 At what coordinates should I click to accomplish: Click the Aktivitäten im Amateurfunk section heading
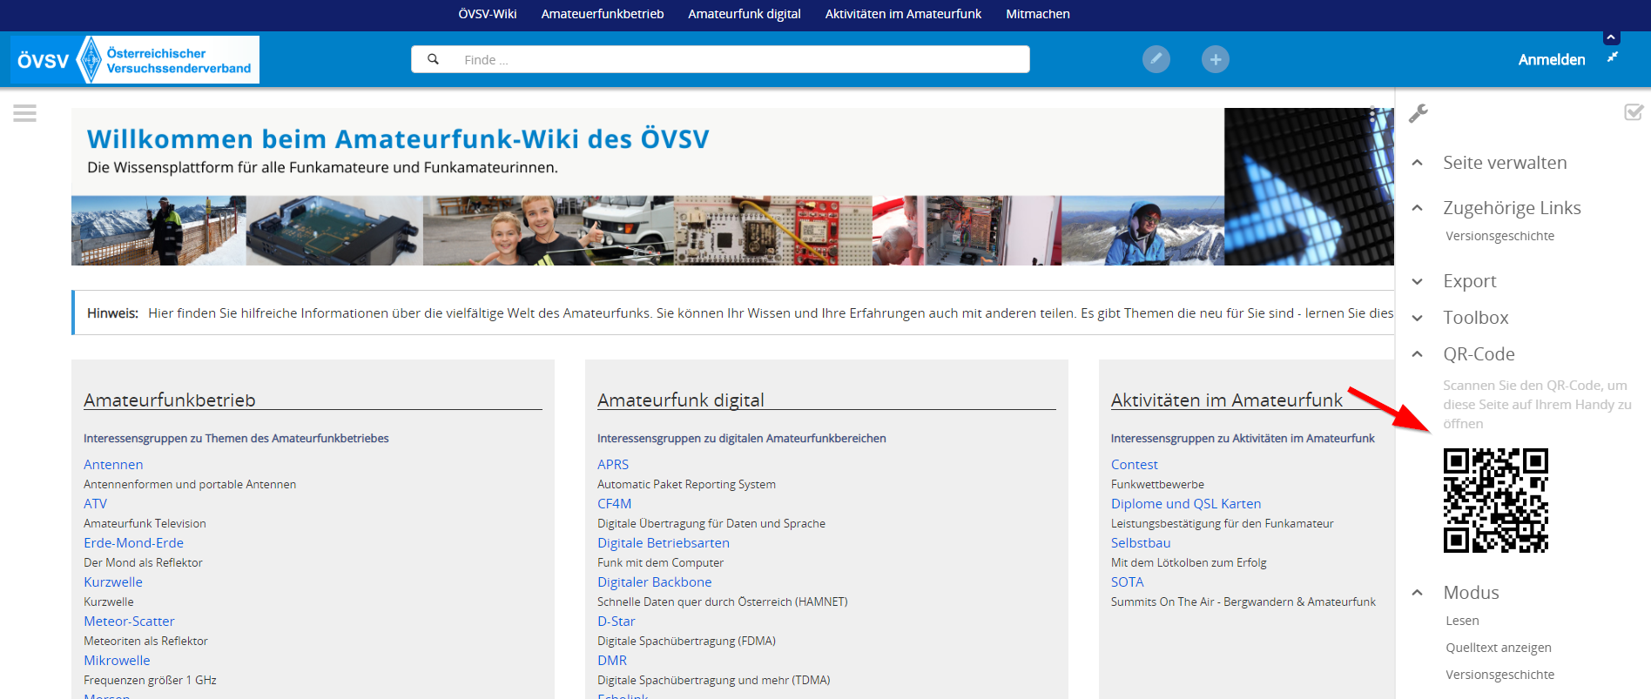tap(1227, 400)
